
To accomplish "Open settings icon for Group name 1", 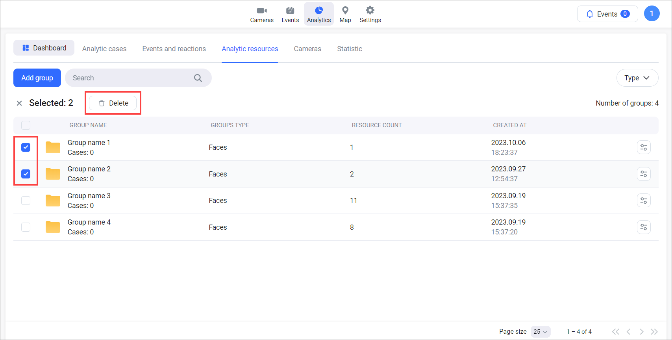I will [x=644, y=147].
